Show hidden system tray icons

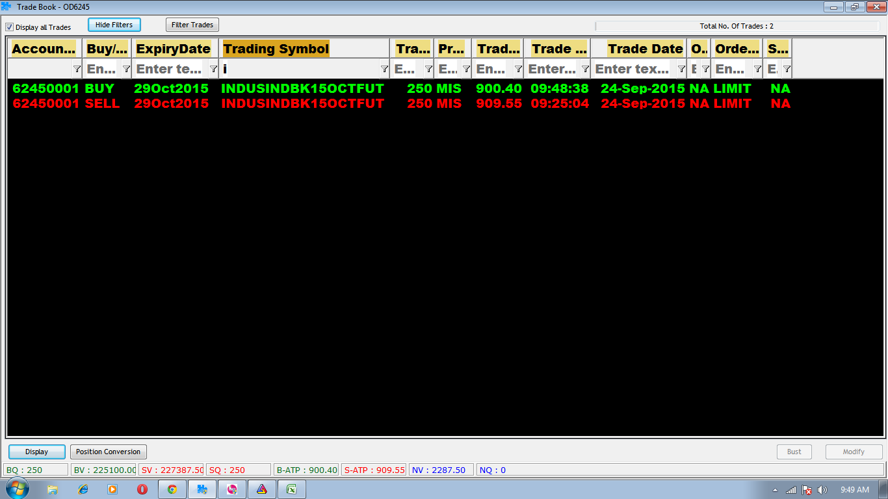tap(775, 490)
